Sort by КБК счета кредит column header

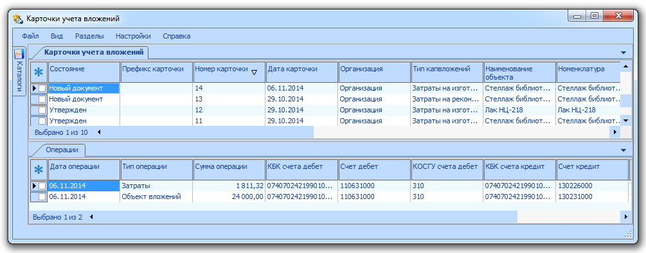tap(519, 170)
